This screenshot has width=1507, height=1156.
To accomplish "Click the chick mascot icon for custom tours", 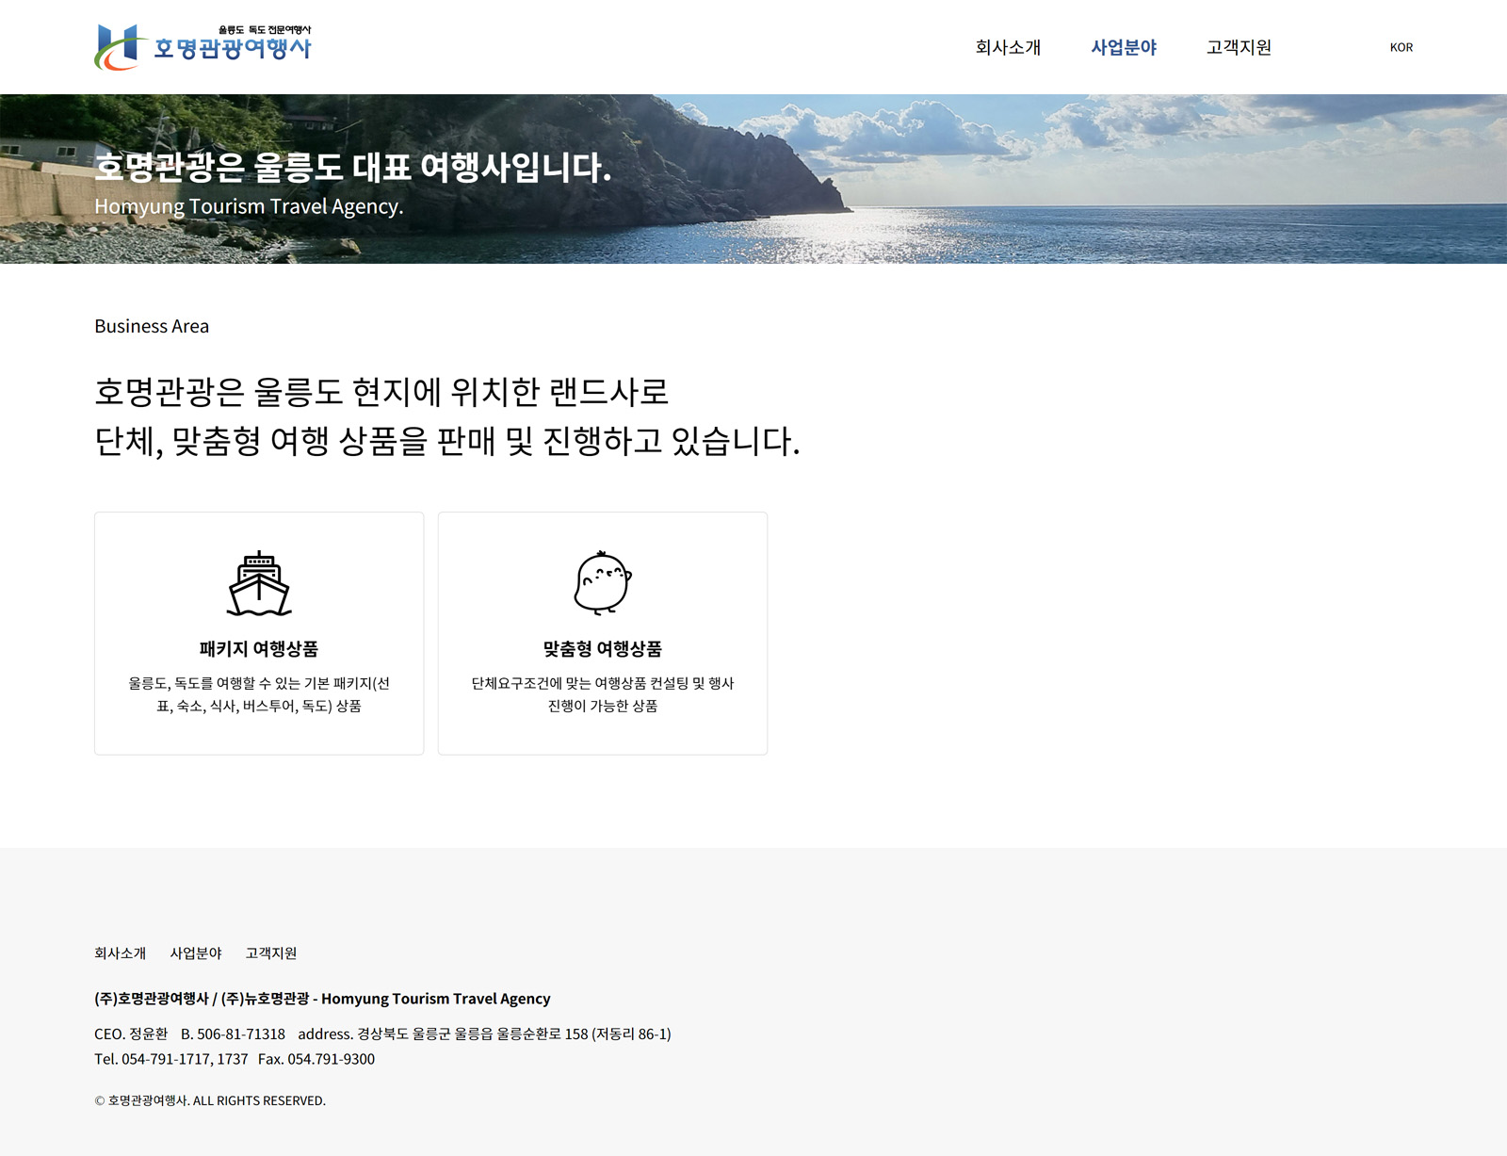I will coord(603,583).
